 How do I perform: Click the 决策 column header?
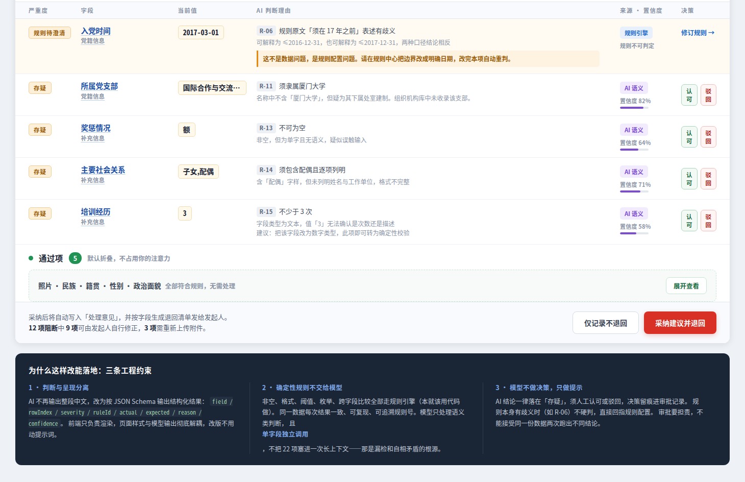[x=687, y=11]
